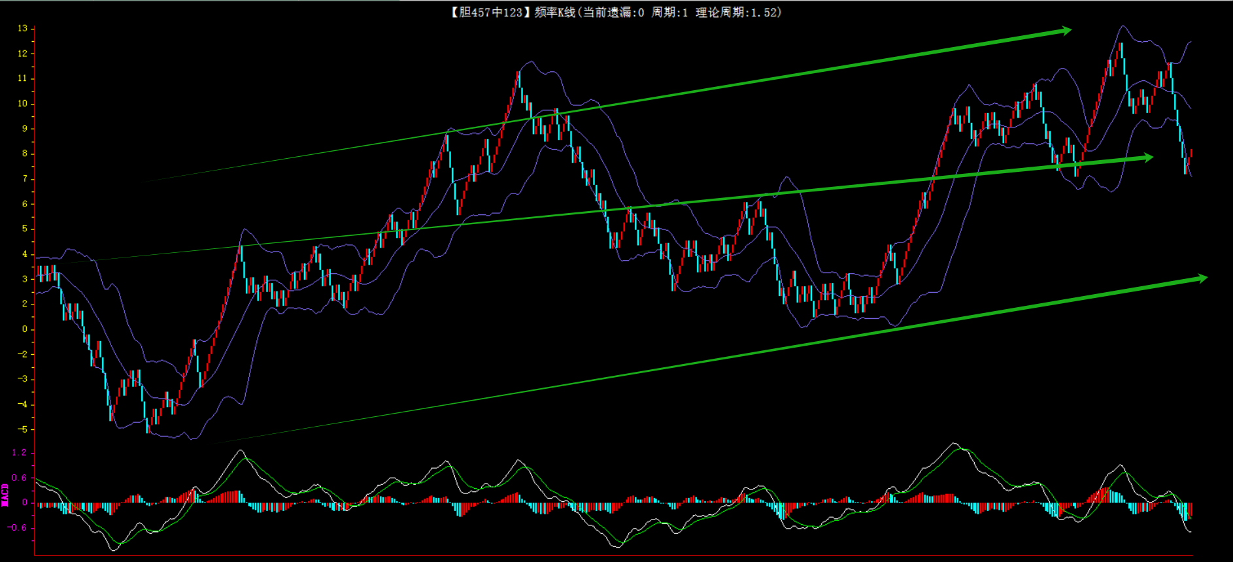Image resolution: width=1233 pixels, height=562 pixels.
Task: Click the chart title 频率K线
Action: coord(554,12)
